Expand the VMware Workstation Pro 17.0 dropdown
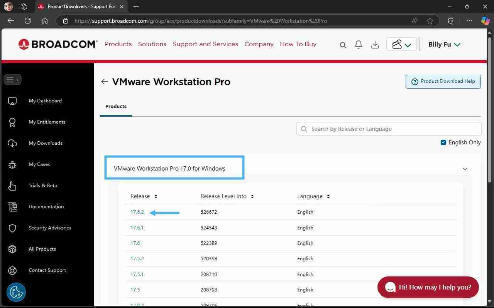This screenshot has width=494, height=308. pyautogui.click(x=465, y=169)
